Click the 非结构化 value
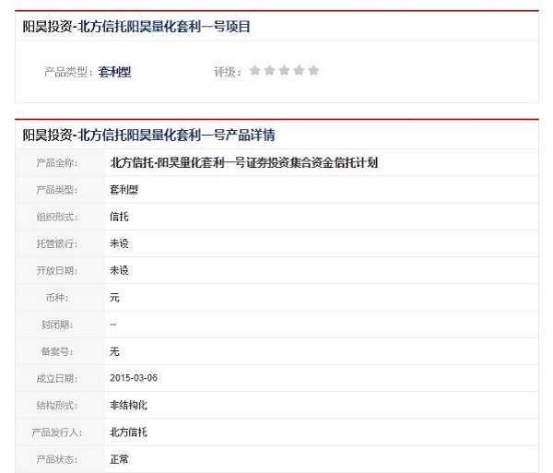The height and width of the screenshot is (473, 553). coord(128,406)
